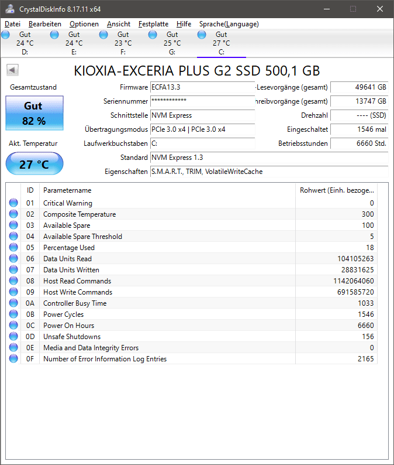Click the Gesamtzustand label
Image resolution: width=394 pixels, height=465 pixels.
pyautogui.click(x=33, y=87)
